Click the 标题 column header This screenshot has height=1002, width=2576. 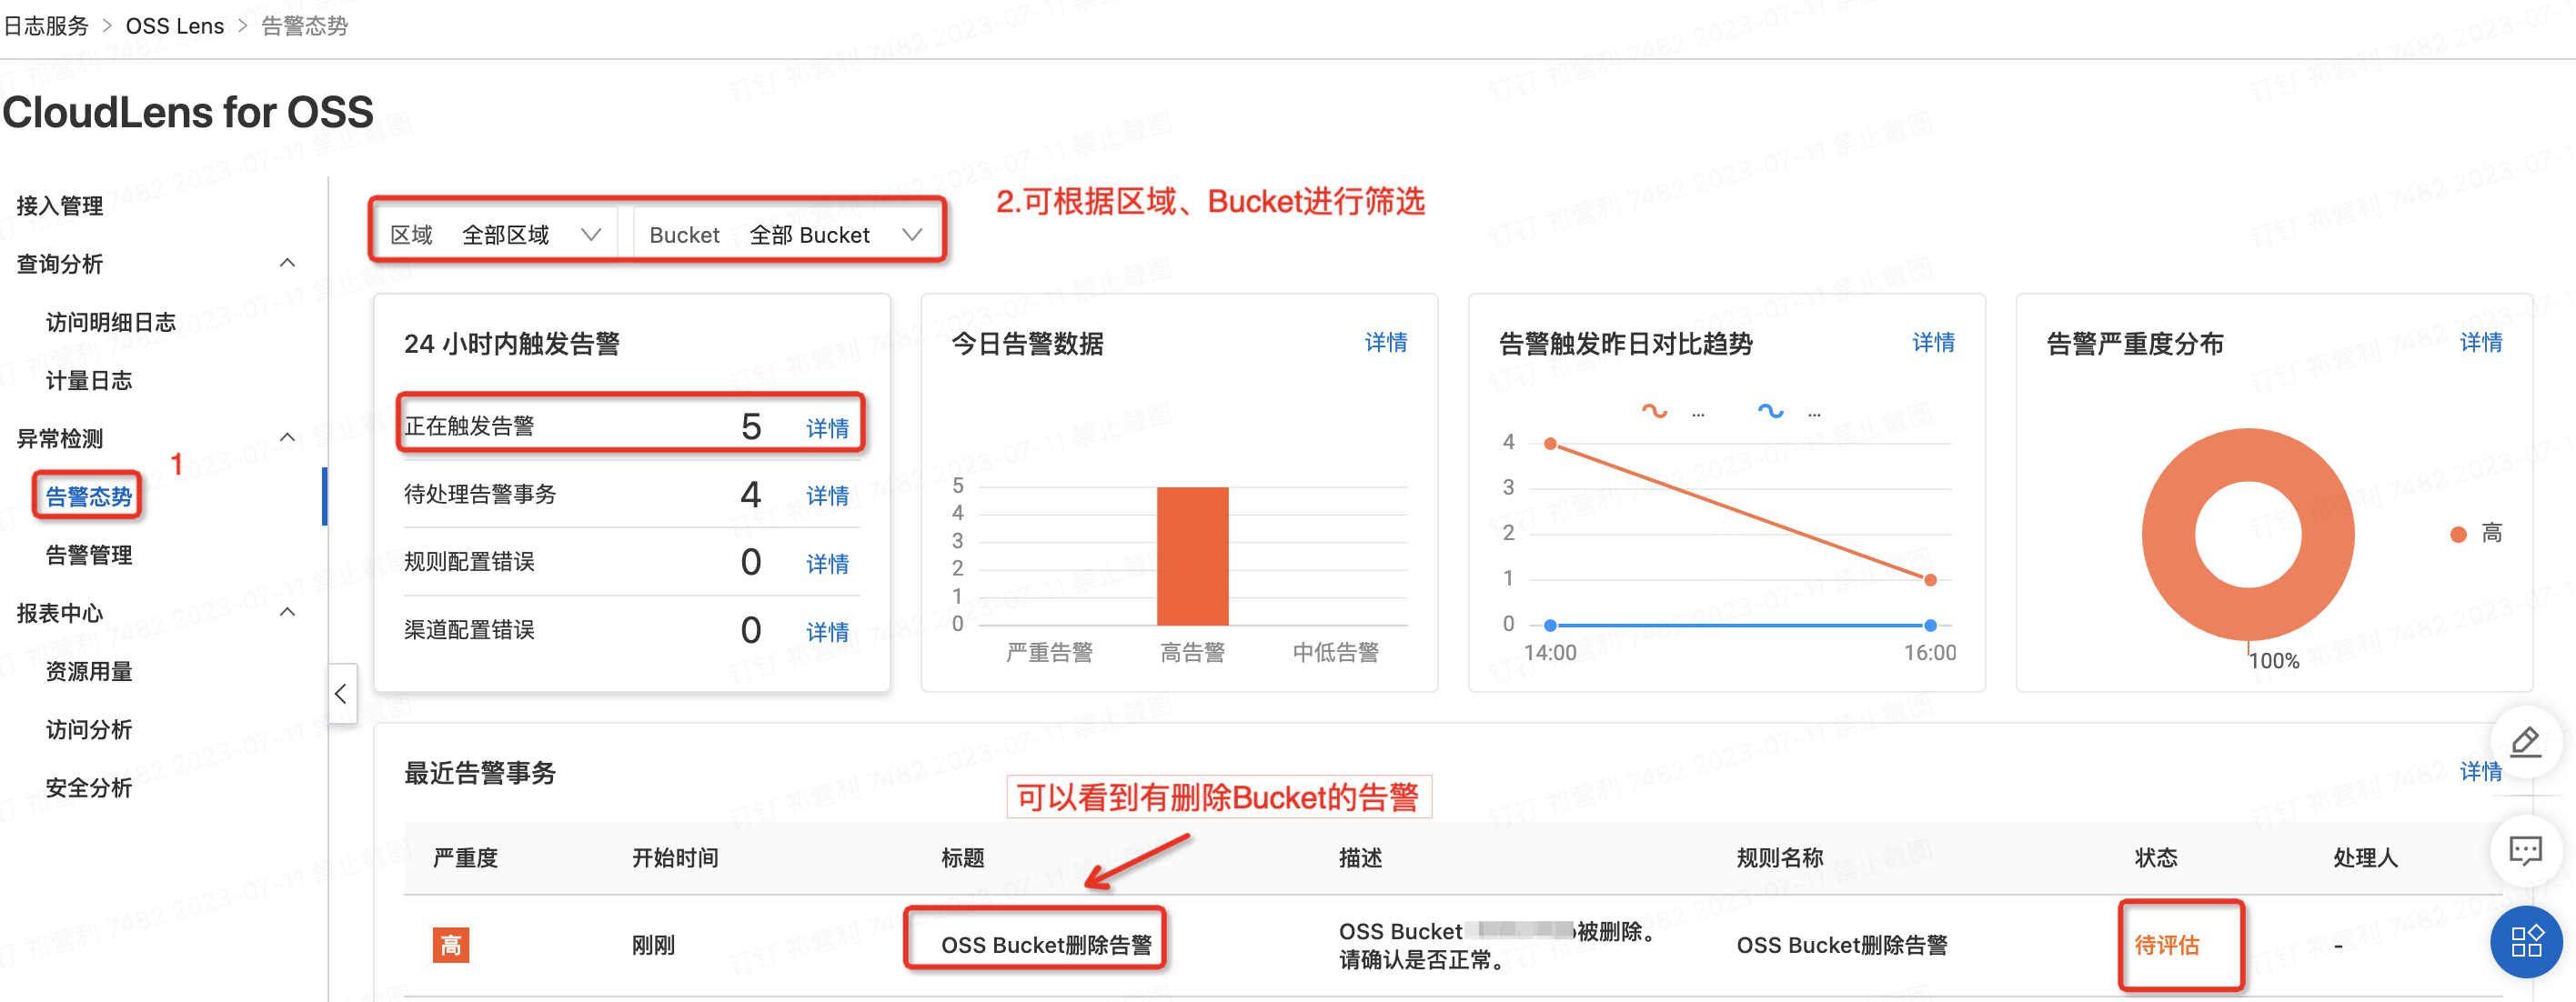tap(962, 857)
